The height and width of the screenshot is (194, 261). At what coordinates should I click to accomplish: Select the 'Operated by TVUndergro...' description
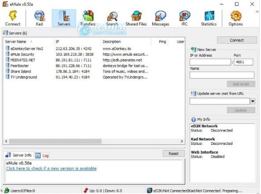click(125, 77)
